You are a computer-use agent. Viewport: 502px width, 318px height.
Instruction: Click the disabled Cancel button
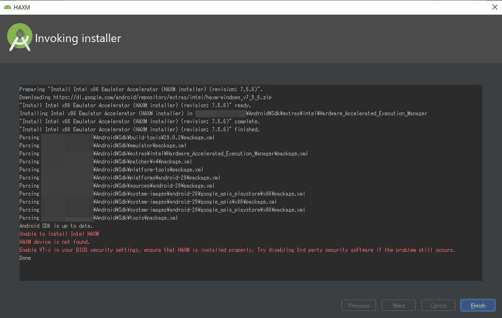[438, 306]
